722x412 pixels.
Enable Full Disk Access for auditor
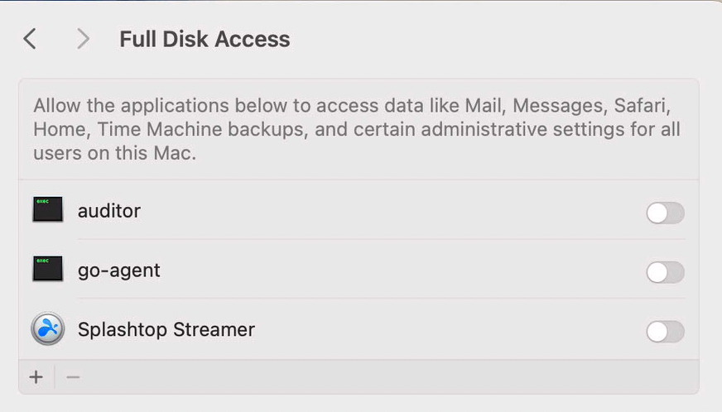(666, 213)
